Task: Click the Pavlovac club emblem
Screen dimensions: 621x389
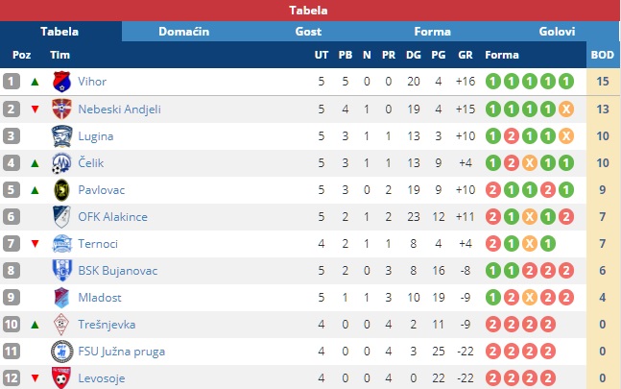Action: (x=61, y=190)
